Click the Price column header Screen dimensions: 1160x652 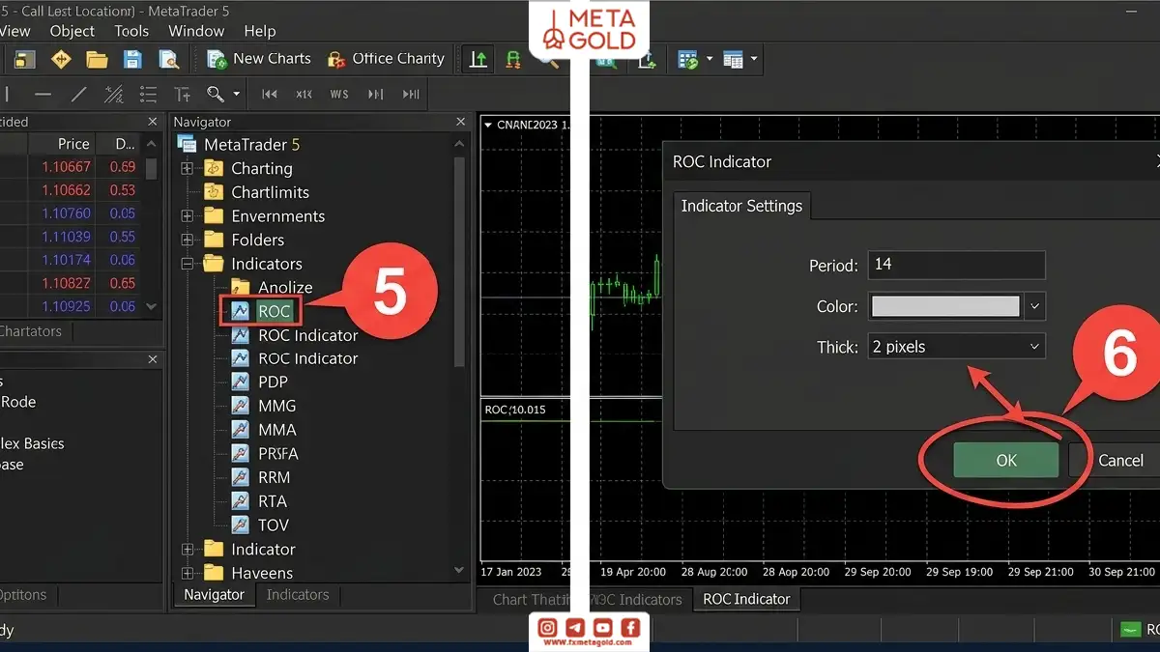coord(72,144)
